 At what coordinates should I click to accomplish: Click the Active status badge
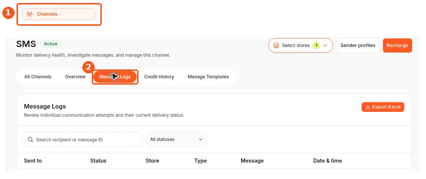(51, 44)
